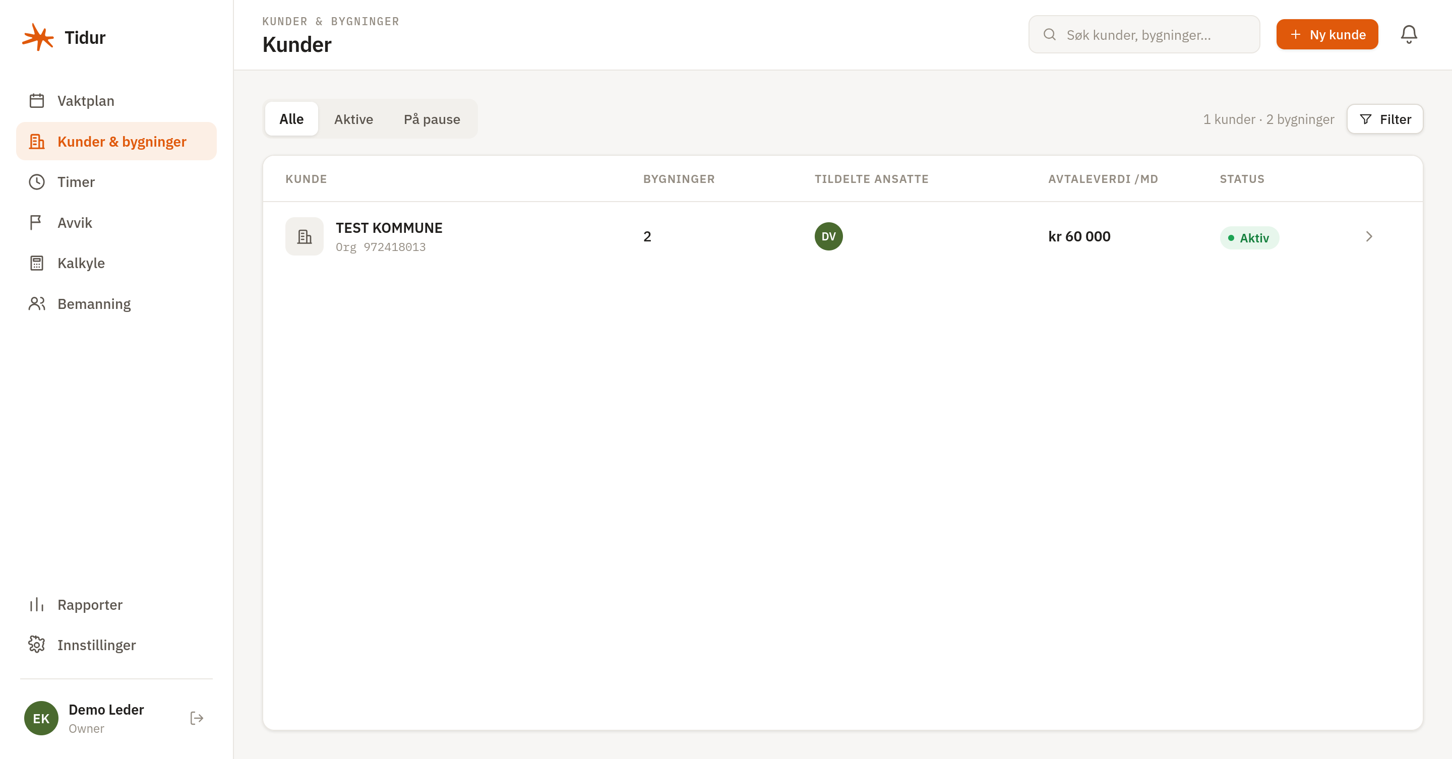Click the TEST KOMMUNE customer name
1452x759 pixels.
coord(389,228)
